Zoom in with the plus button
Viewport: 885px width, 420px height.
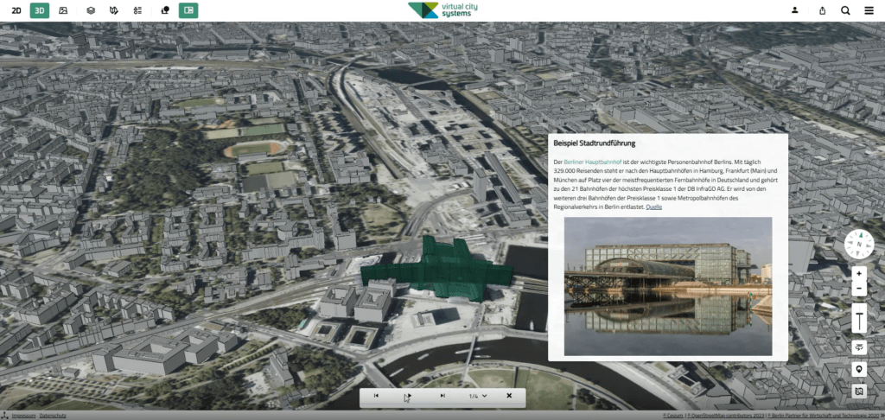[x=859, y=273]
